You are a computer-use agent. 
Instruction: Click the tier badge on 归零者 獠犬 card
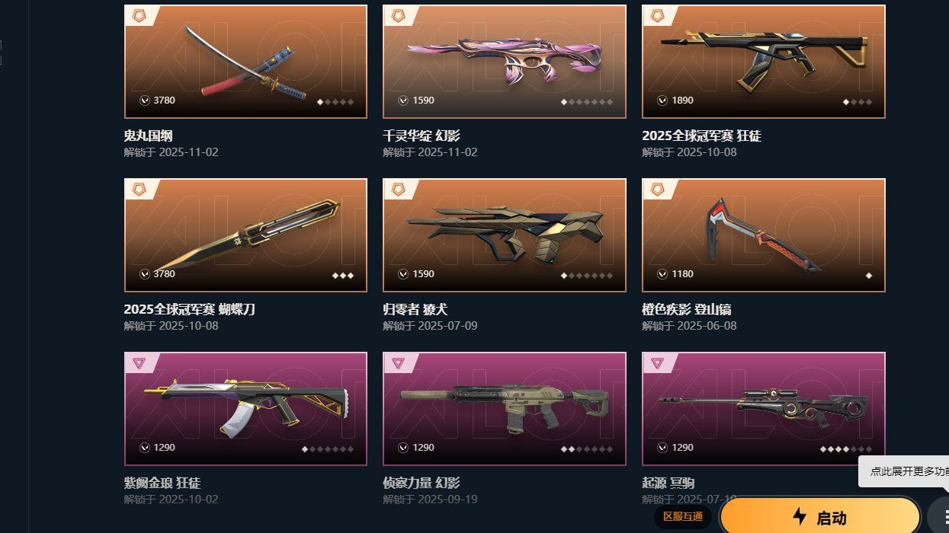pyautogui.click(x=398, y=189)
